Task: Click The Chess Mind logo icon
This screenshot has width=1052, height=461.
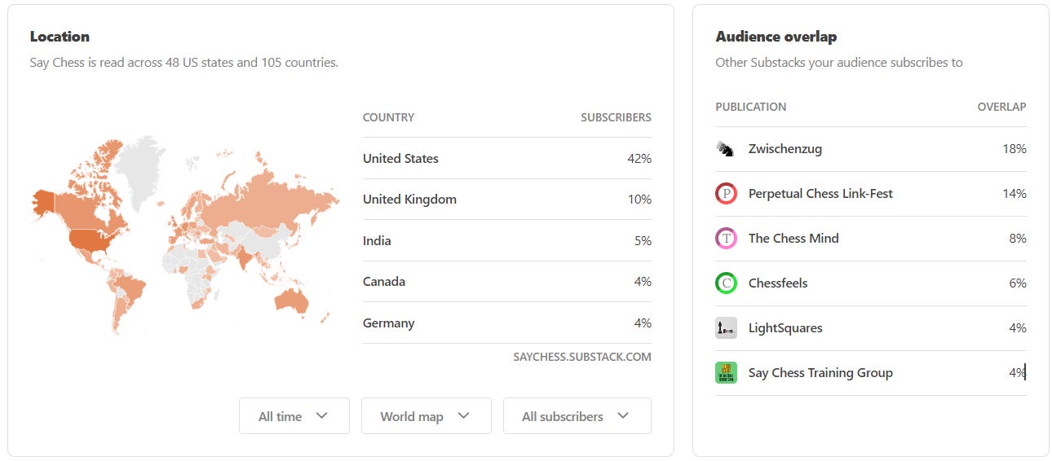Action: [726, 239]
